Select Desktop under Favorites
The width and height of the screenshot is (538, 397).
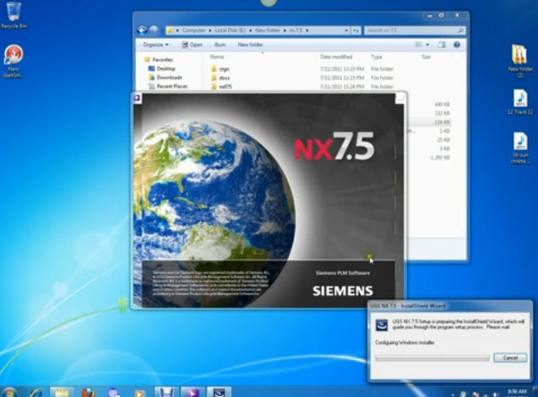point(166,68)
